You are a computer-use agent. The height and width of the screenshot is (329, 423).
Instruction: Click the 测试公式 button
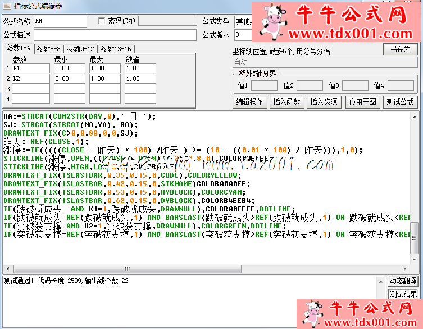click(401, 102)
